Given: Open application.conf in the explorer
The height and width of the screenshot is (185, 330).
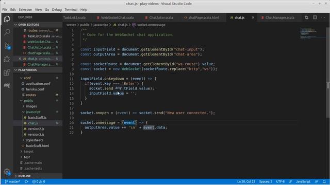Looking at the screenshot, I should [38, 83].
